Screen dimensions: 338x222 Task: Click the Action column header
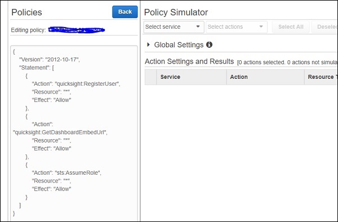(x=265, y=77)
